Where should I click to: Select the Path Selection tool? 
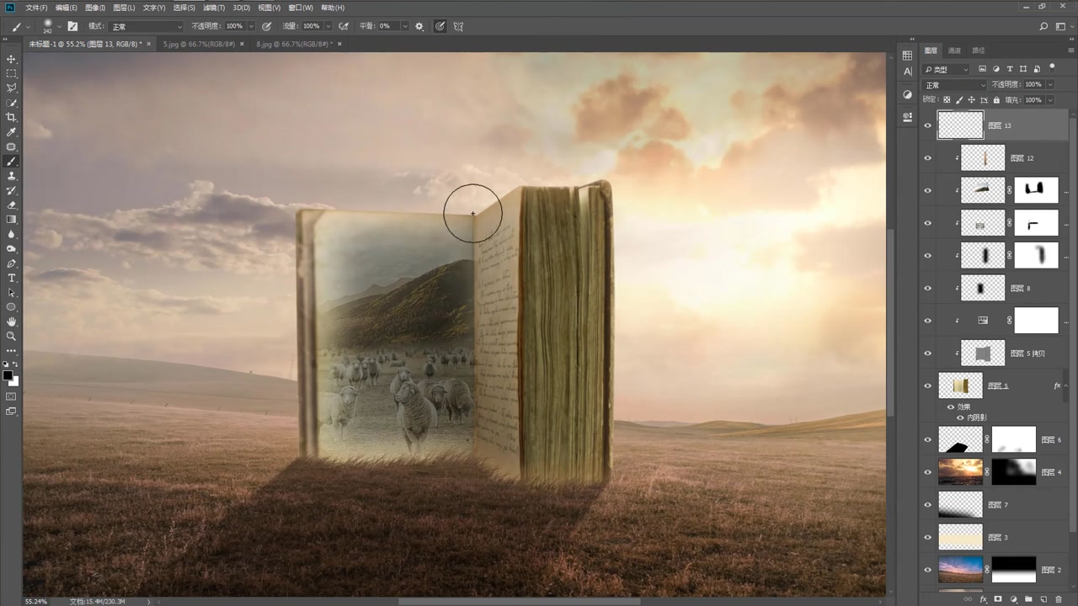coord(11,292)
